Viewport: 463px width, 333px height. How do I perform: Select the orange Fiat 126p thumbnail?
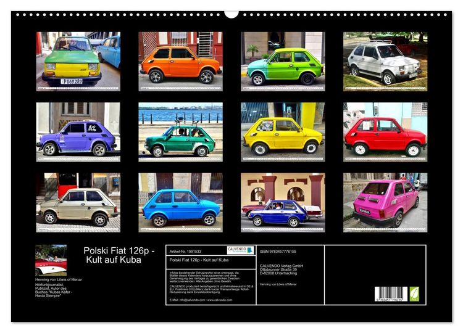(180, 61)
